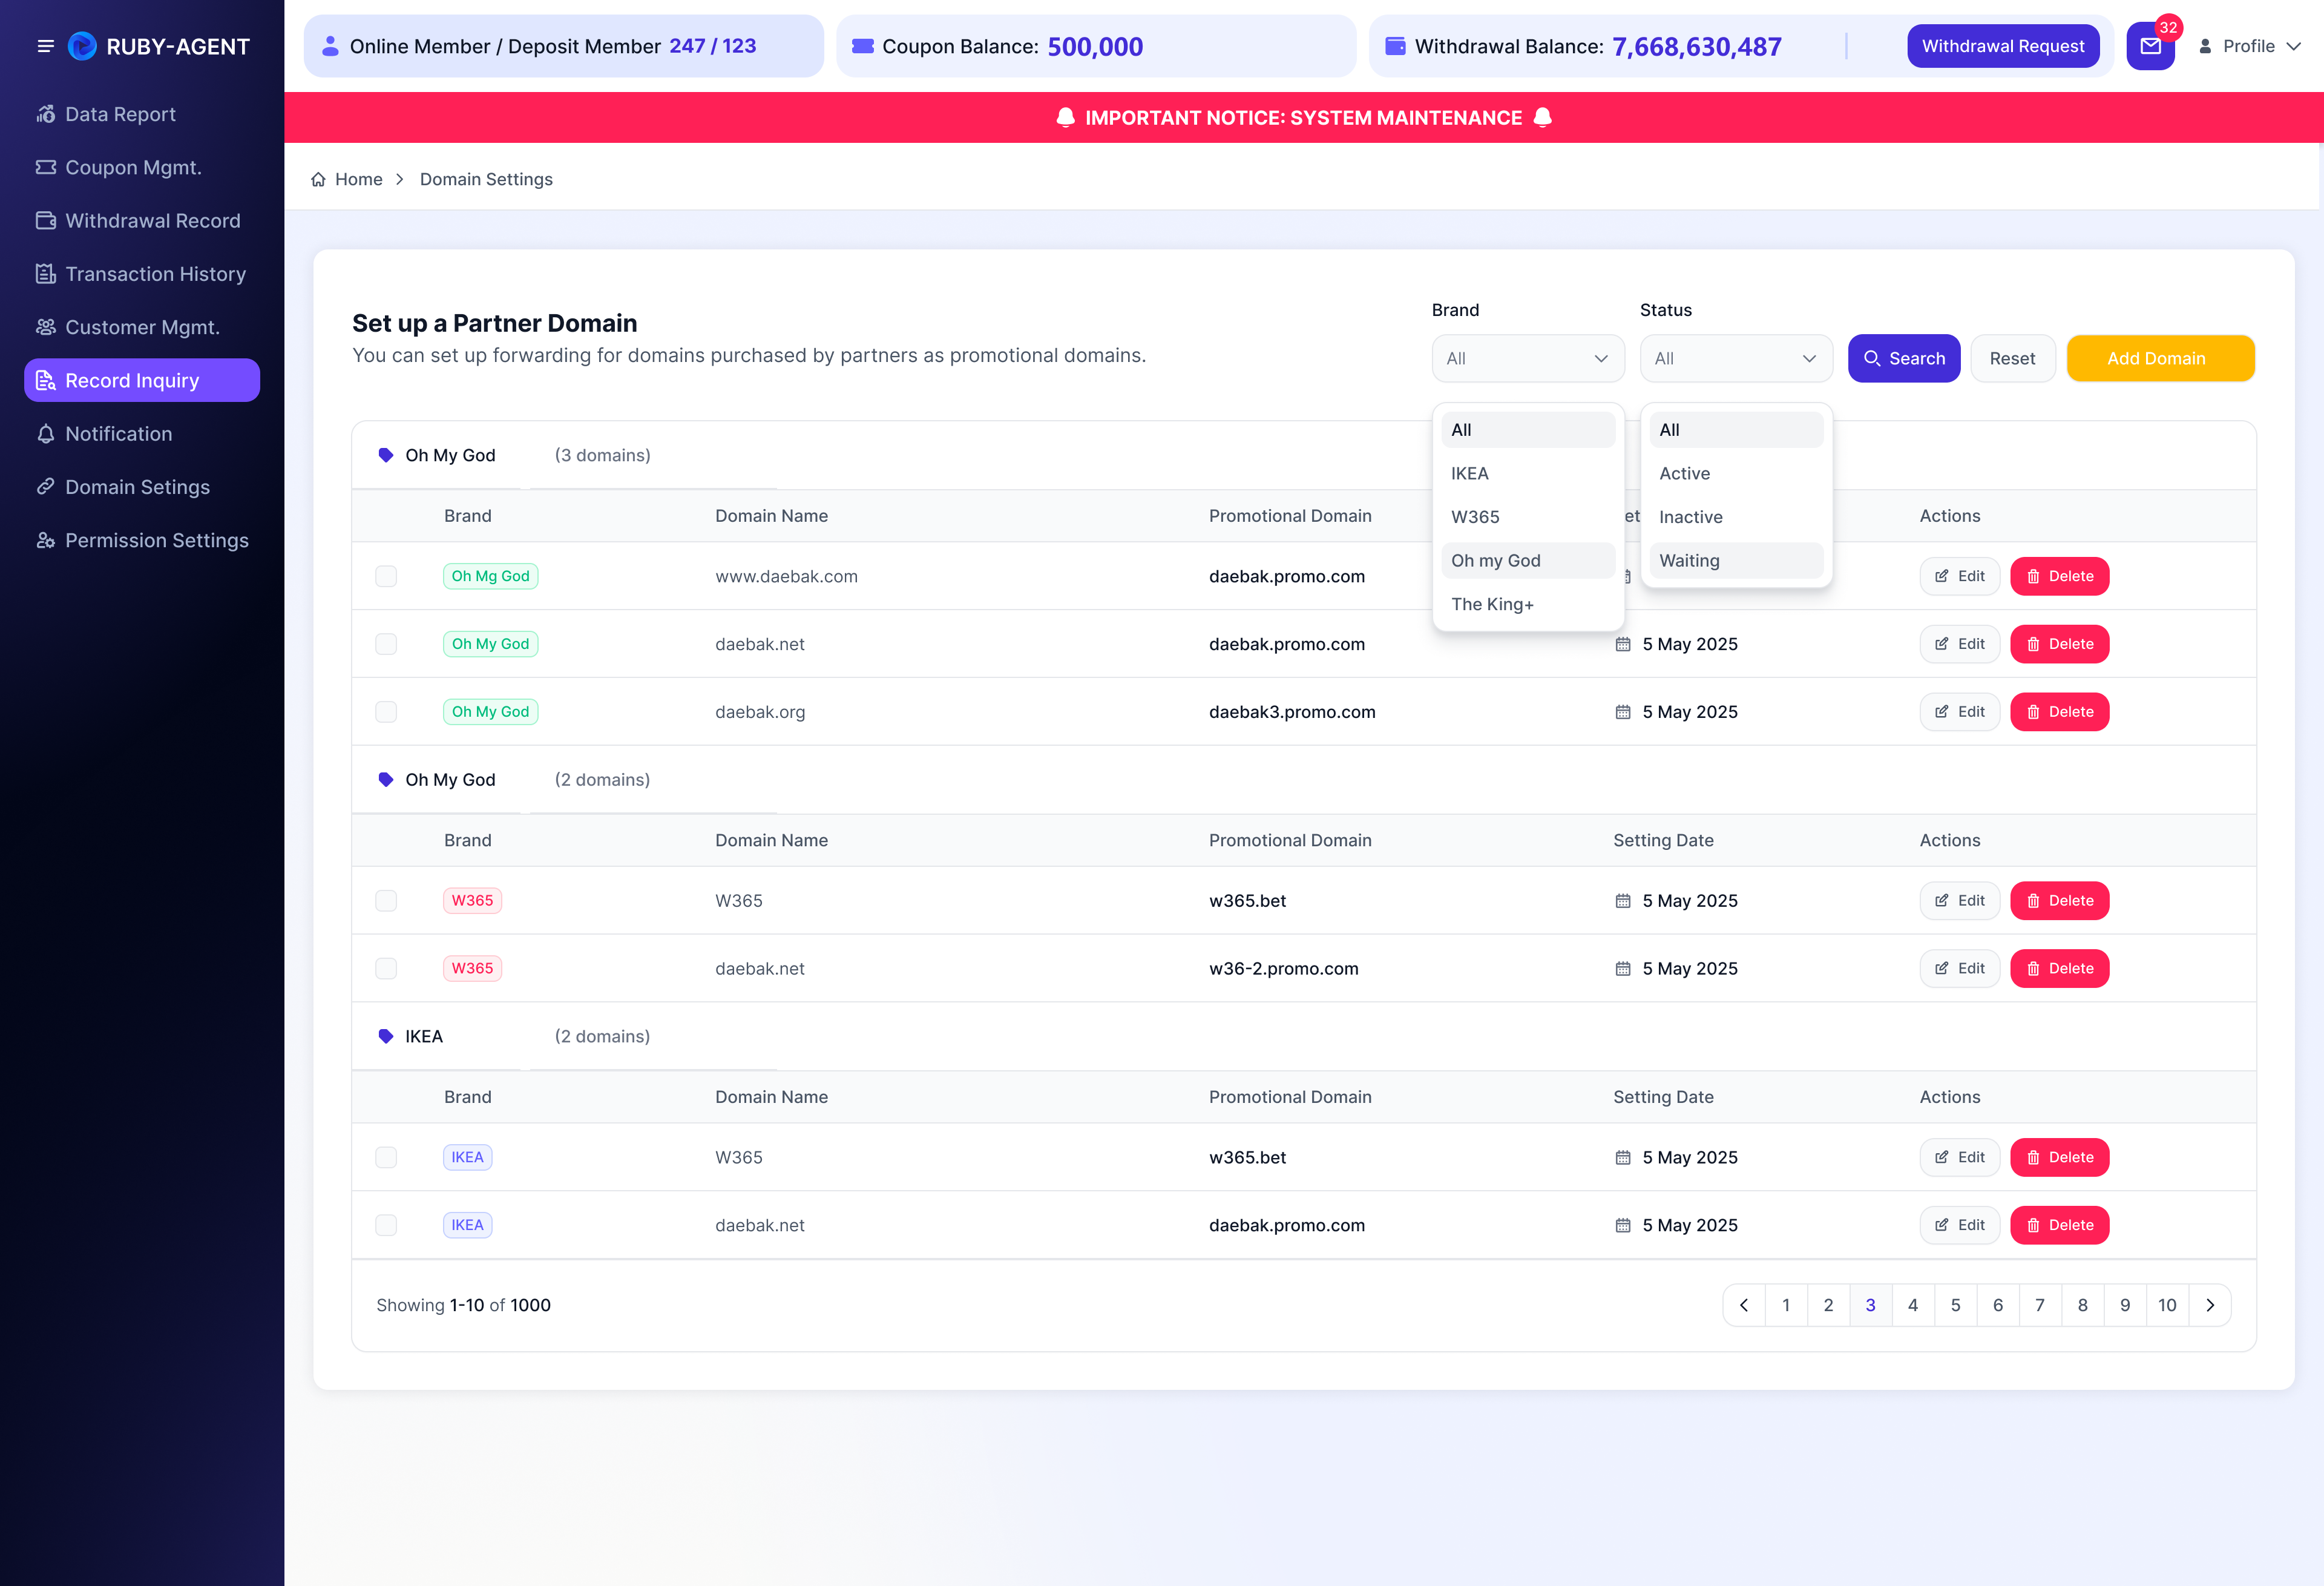Open the mail inbox icon with 32 badge
Image resolution: width=2324 pixels, height=1586 pixels.
(2150, 46)
